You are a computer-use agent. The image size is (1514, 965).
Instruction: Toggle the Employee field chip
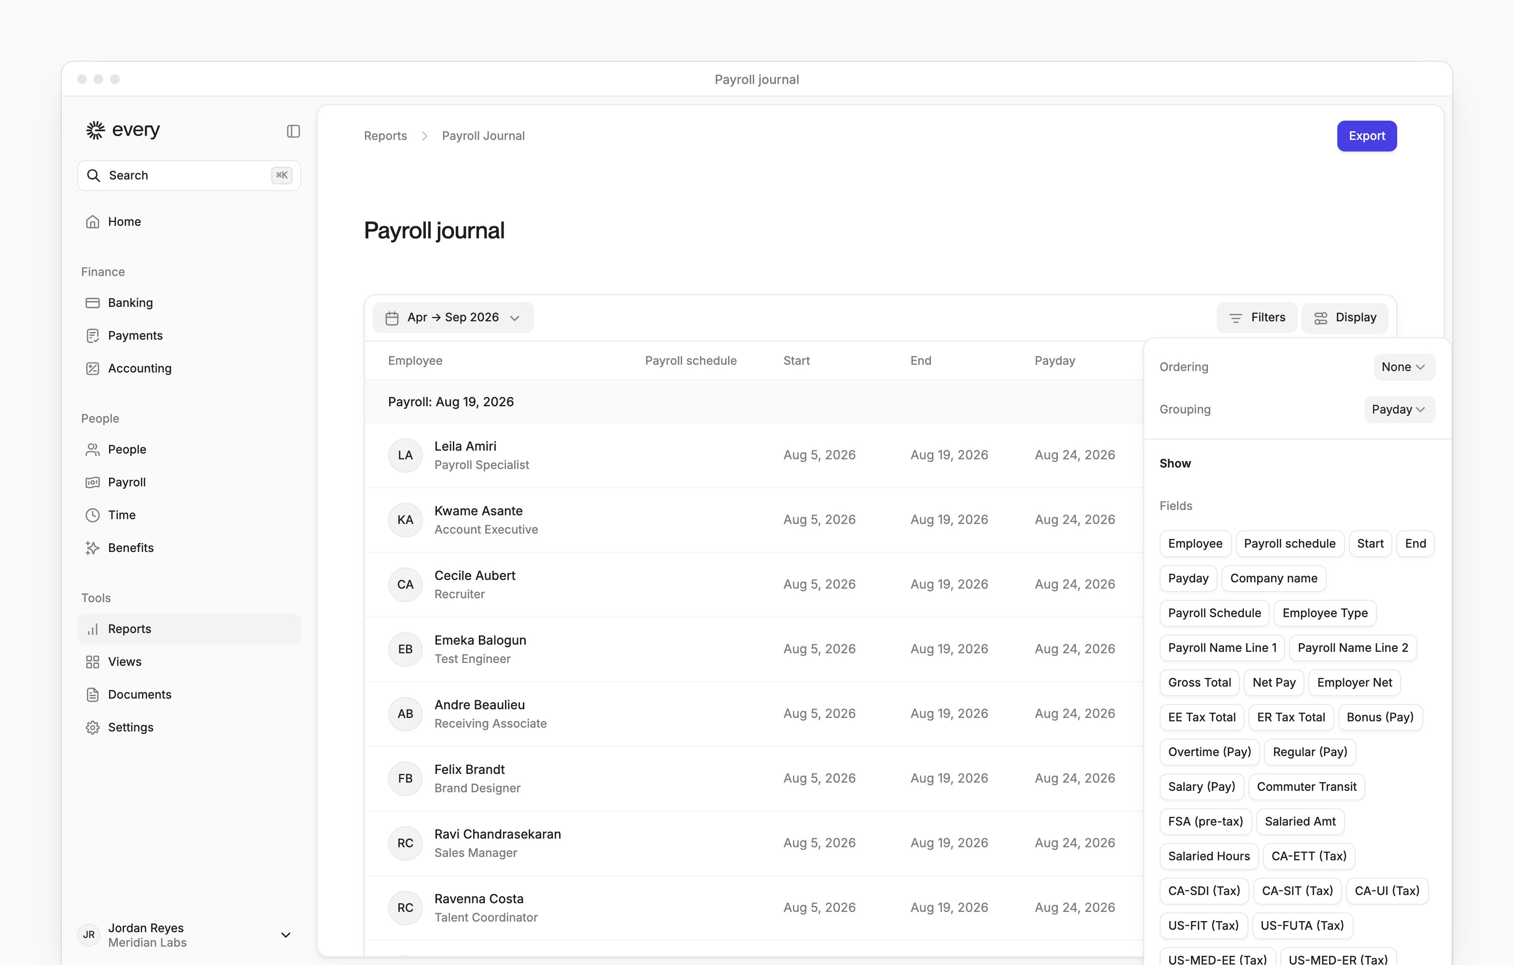1194,543
